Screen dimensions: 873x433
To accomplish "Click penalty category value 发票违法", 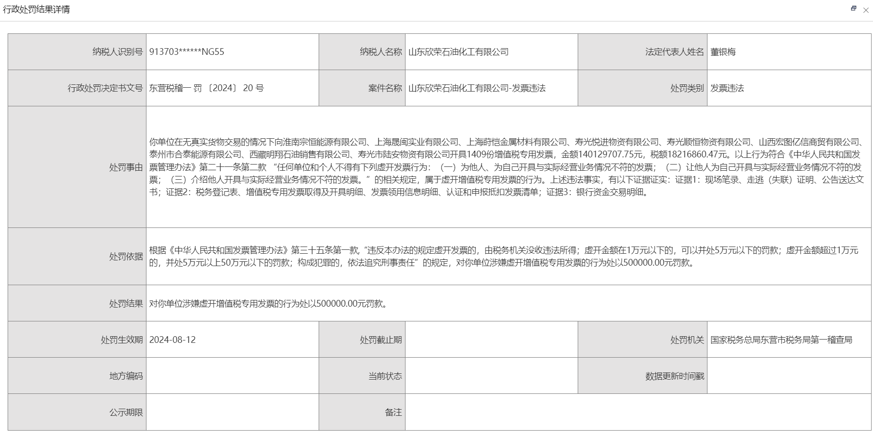I will [727, 88].
